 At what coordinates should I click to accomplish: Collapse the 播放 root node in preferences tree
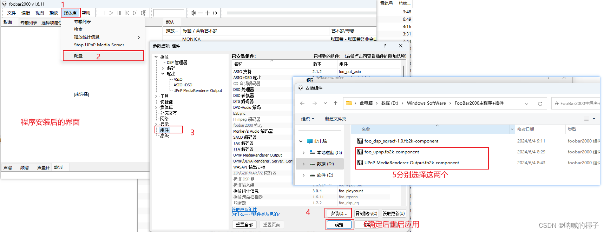tap(156, 57)
